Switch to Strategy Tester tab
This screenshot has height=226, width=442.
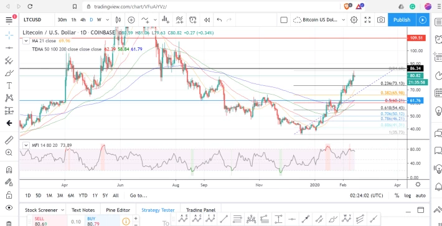[x=158, y=210]
